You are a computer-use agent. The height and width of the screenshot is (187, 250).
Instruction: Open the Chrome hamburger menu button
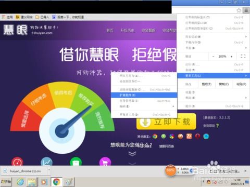point(246,10)
